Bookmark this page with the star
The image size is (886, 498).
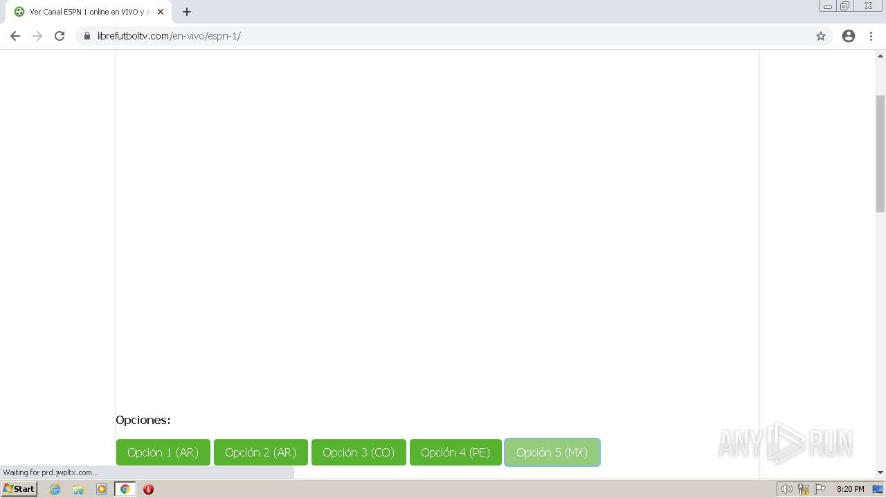[821, 36]
